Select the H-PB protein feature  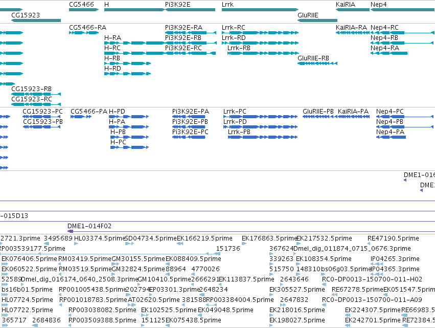[x=129, y=138]
